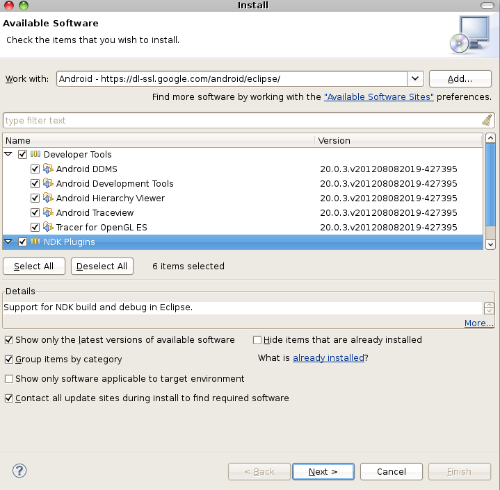
Task: Focus the type filter text field
Action: point(242,120)
